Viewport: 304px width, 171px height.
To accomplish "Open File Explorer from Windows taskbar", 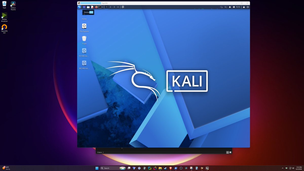I will 160,168.
